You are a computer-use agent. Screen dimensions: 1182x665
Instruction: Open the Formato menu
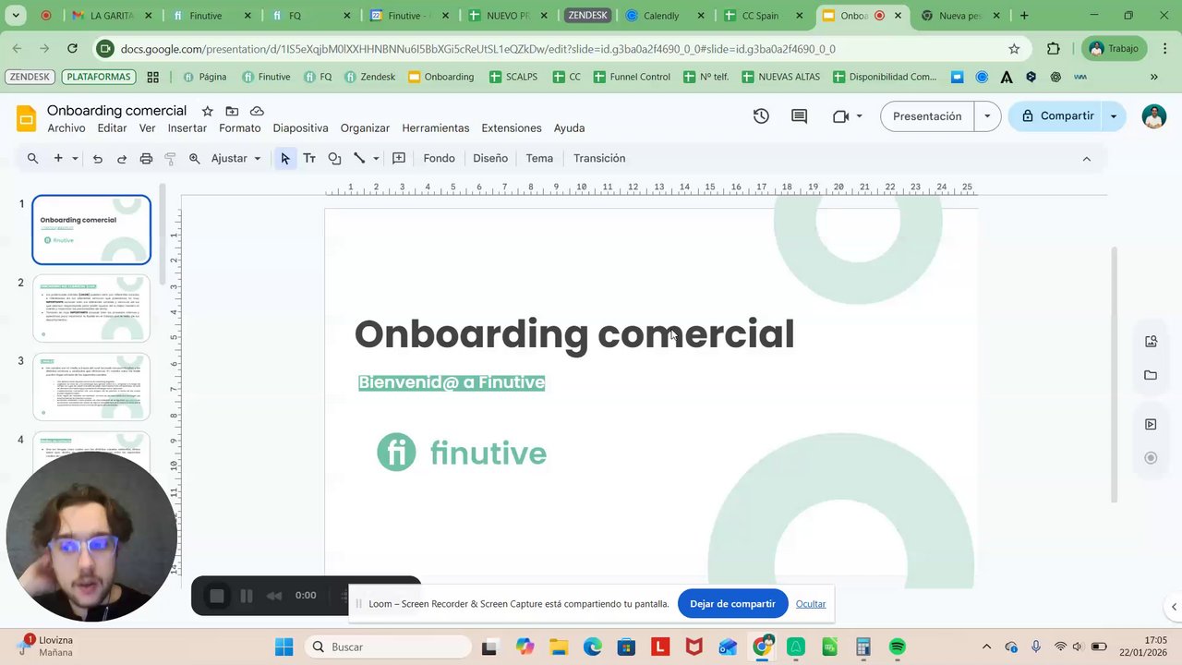pyautogui.click(x=239, y=128)
